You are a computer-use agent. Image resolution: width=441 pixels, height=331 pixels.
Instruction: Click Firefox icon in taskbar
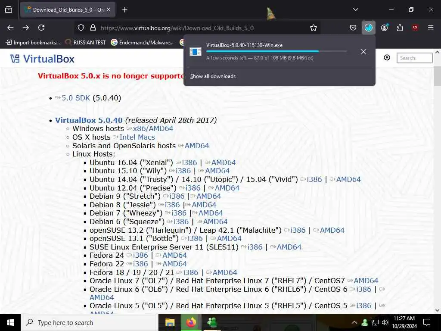coord(191,322)
